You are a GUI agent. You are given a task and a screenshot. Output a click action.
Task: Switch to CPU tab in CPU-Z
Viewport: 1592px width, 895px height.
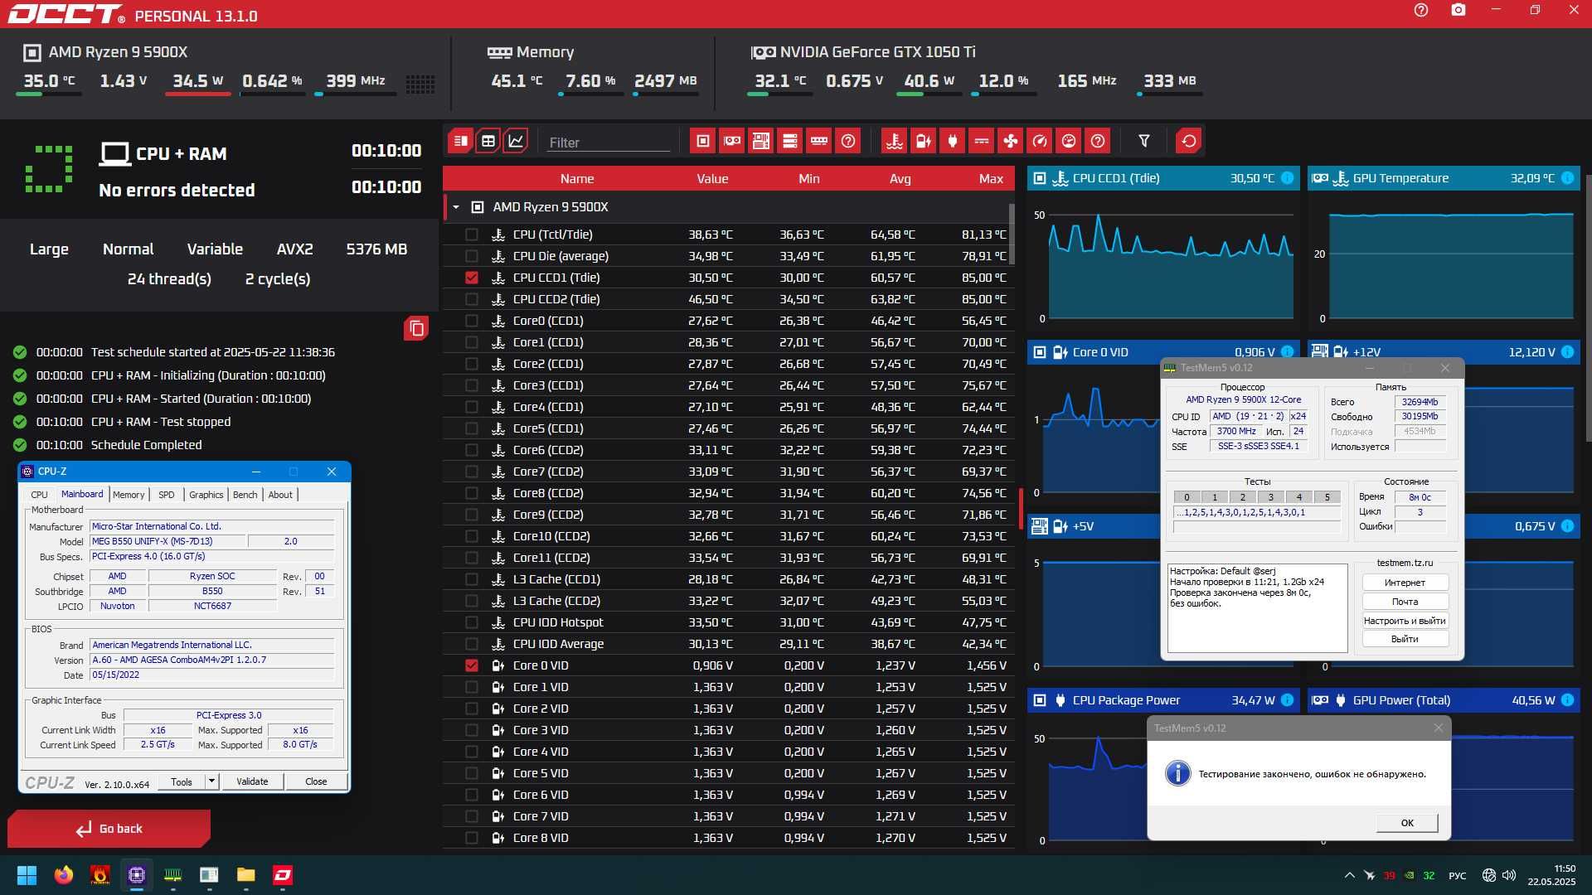[39, 495]
